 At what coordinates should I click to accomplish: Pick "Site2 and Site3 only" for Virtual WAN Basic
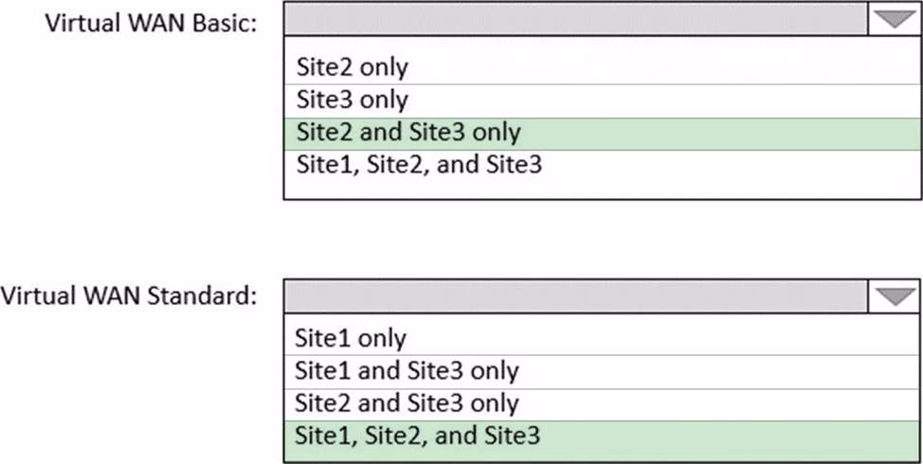pyautogui.click(x=407, y=133)
